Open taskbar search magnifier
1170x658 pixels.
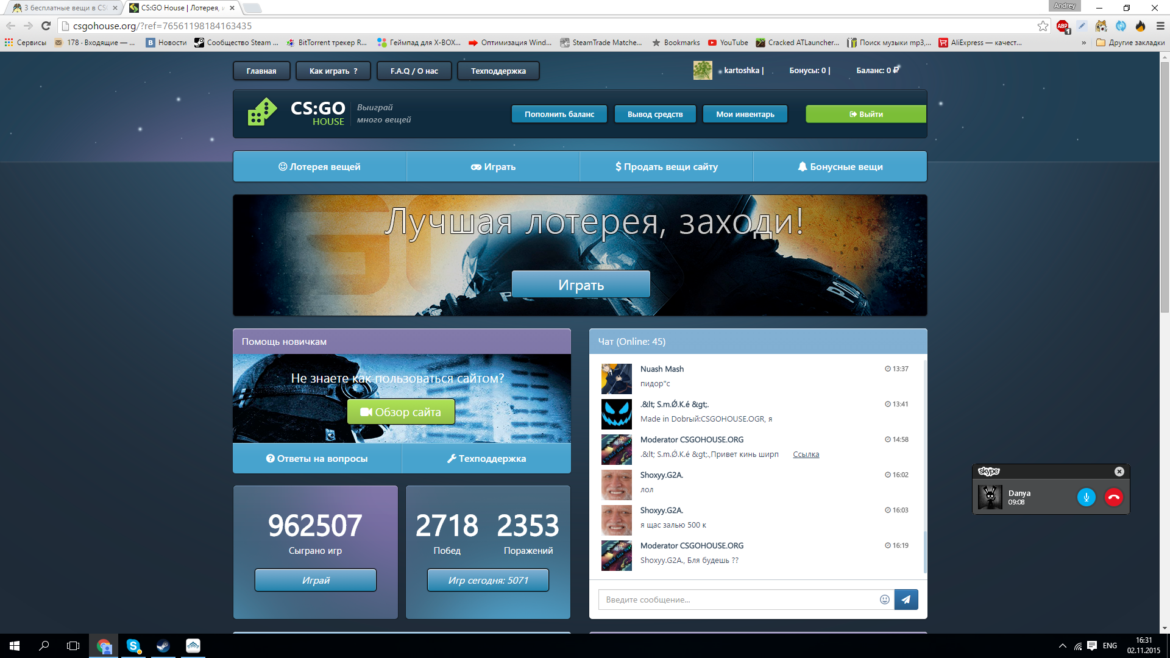(x=44, y=646)
